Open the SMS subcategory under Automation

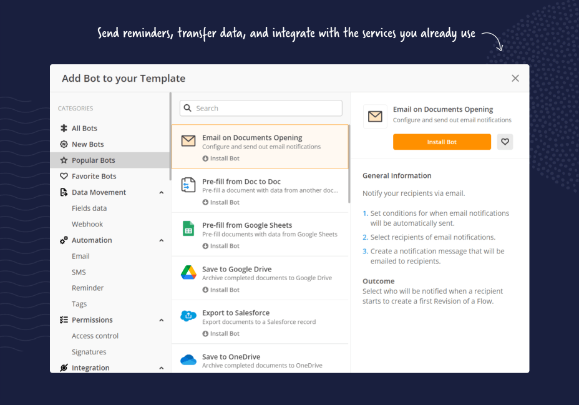click(79, 272)
